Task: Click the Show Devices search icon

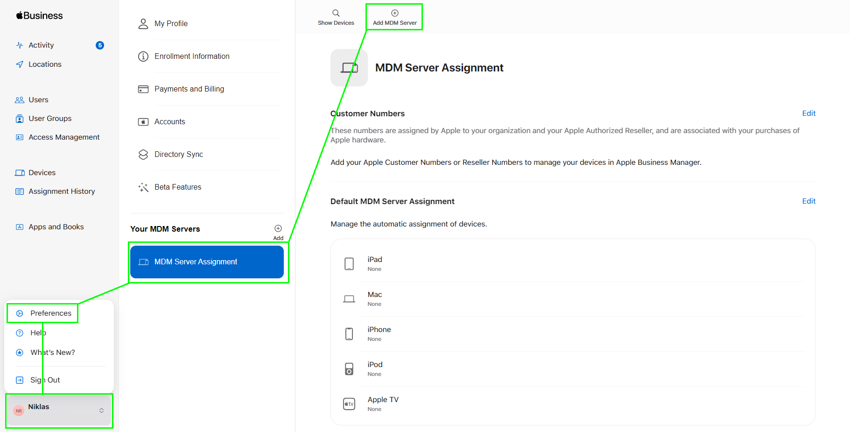Action: (x=336, y=13)
